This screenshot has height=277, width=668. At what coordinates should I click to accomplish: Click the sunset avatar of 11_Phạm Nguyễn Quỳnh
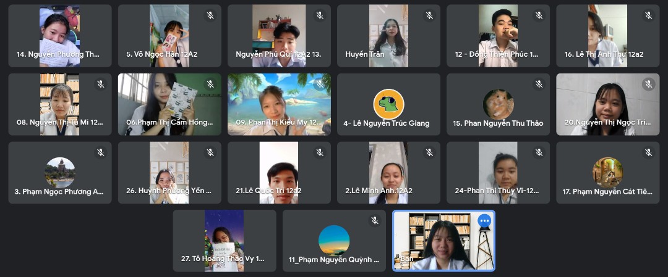pyautogui.click(x=334, y=241)
